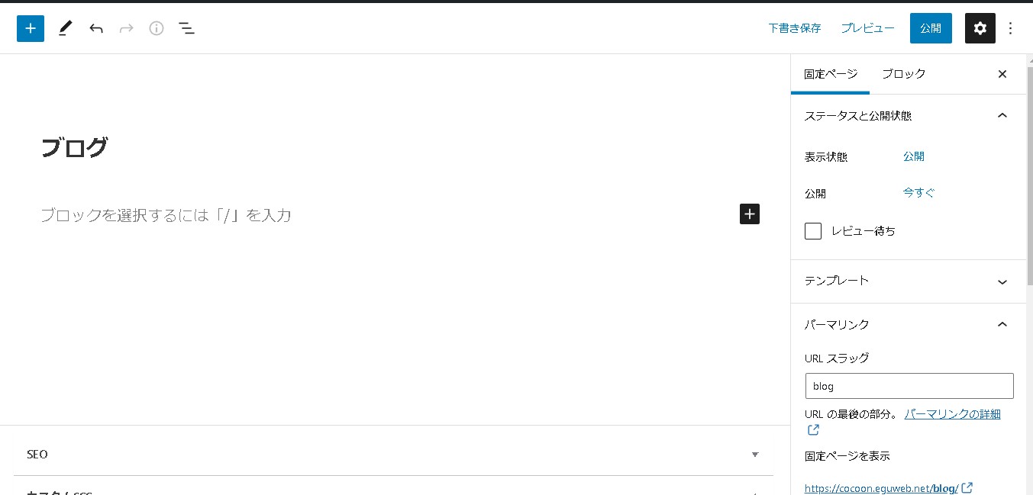Screen dimensions: 1033x495
Task: Click the URL スラッグ input field
Action: tap(909, 386)
